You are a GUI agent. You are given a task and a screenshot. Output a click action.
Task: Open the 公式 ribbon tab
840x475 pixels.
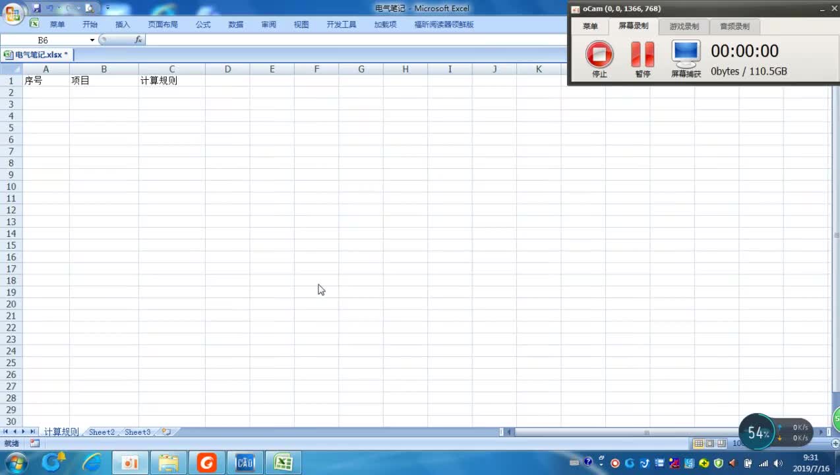tap(203, 24)
